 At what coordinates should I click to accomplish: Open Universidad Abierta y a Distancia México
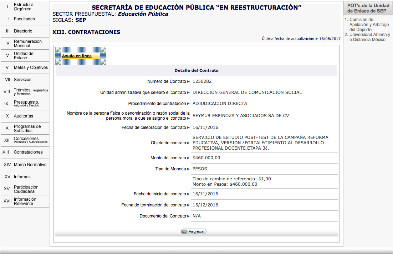pos(369,37)
